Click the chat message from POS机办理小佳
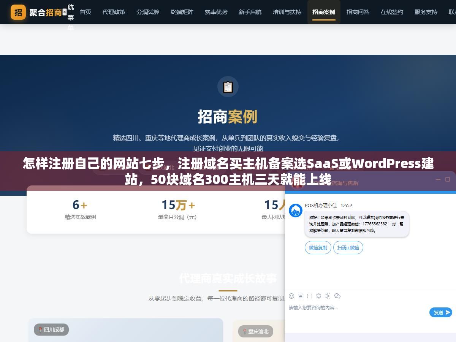This screenshot has width=456, height=342. coord(357,224)
